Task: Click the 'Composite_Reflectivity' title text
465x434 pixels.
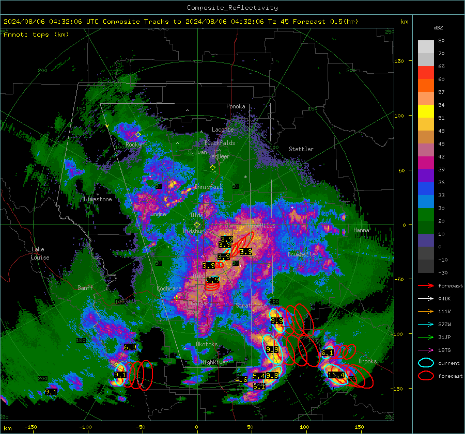Action: tap(233, 8)
